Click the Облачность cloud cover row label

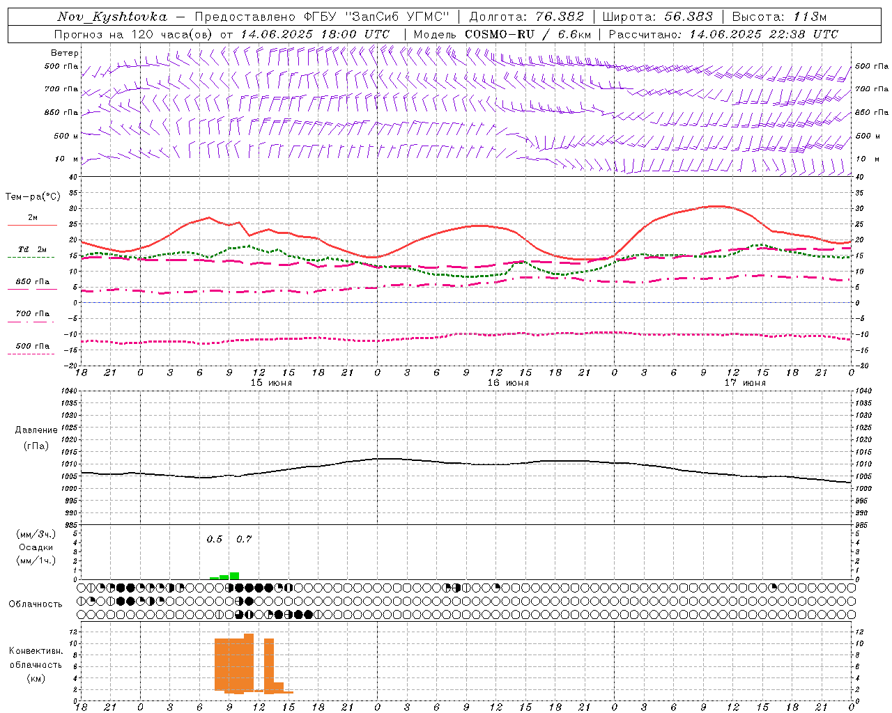[x=36, y=604]
